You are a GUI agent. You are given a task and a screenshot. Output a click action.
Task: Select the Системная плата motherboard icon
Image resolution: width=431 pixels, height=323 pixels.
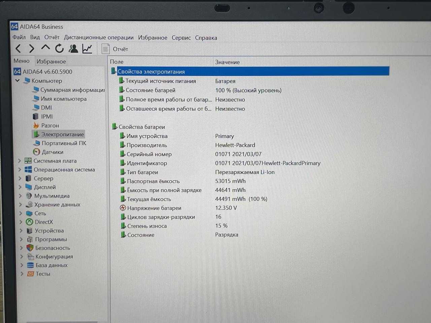[x=28, y=161]
